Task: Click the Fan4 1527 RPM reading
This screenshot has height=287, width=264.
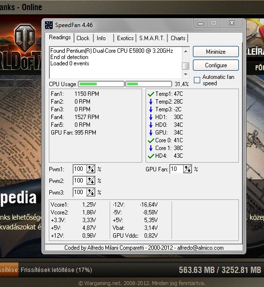Action: tap(75, 117)
